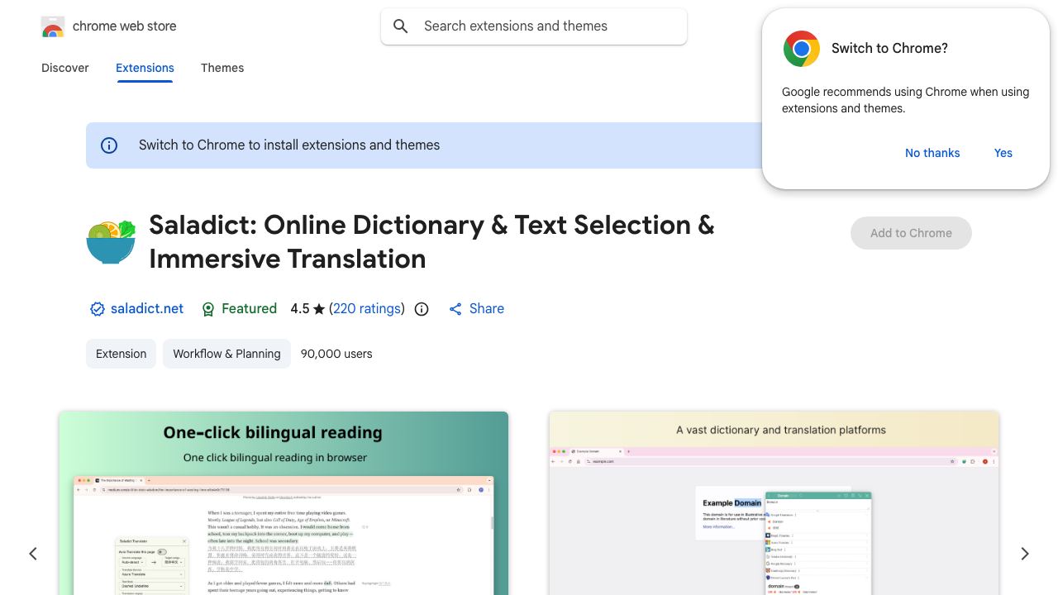This screenshot has height=595, width=1058.
Task: Click the Chrome Web Store logo
Action: coord(53,26)
